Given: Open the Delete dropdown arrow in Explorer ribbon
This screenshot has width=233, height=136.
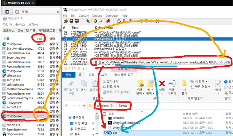Looking at the screenshot, I should pyautogui.click(x=162, y=93).
